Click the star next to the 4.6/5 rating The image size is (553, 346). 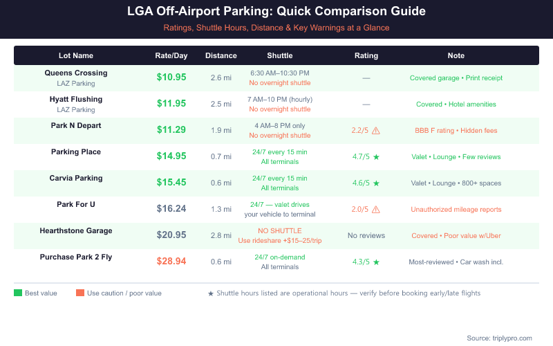(376, 183)
